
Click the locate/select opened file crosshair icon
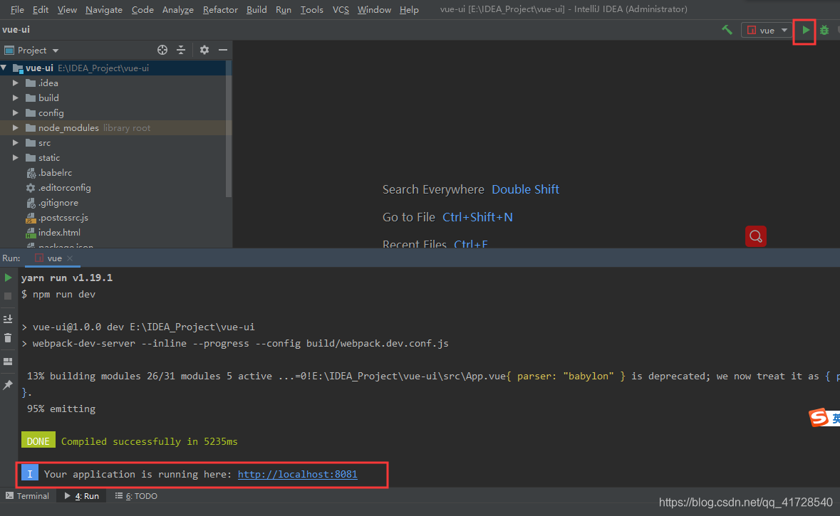coord(162,50)
